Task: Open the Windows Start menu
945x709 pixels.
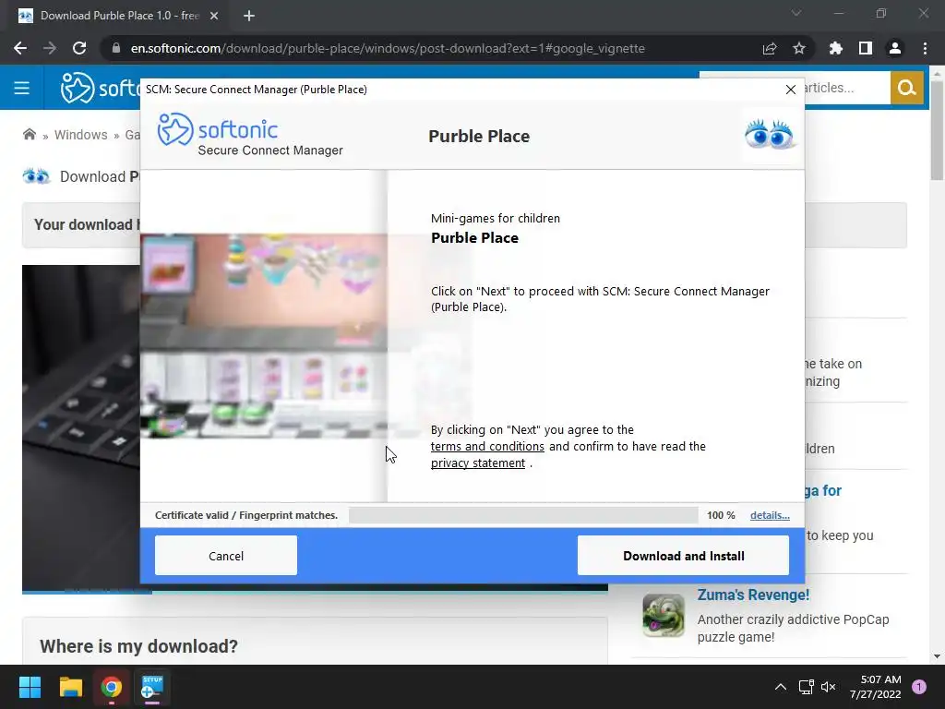Action: coord(30,687)
